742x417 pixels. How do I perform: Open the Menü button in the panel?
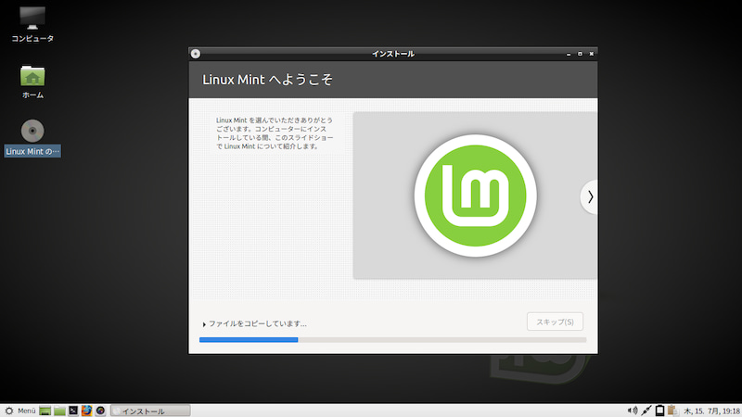(x=20, y=411)
